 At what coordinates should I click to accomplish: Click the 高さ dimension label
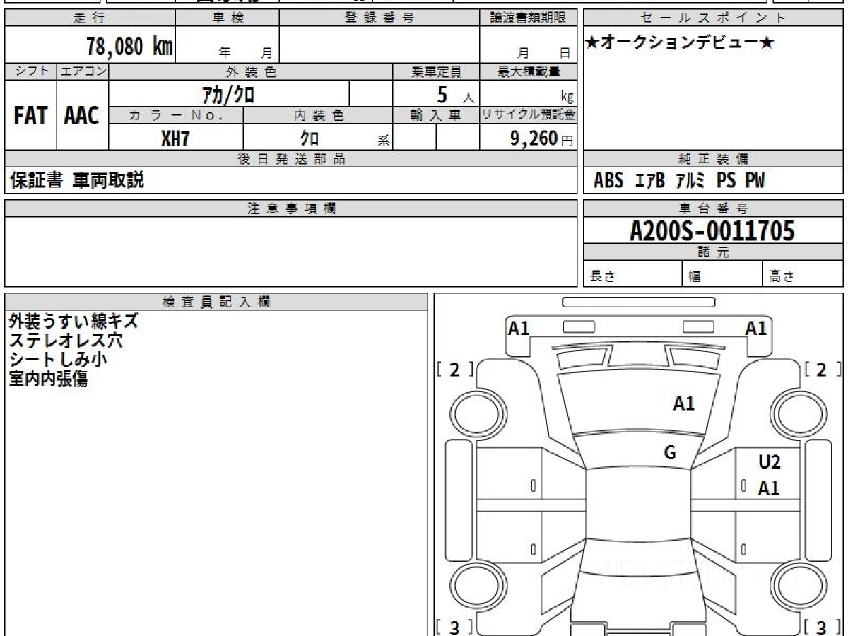[x=782, y=277]
